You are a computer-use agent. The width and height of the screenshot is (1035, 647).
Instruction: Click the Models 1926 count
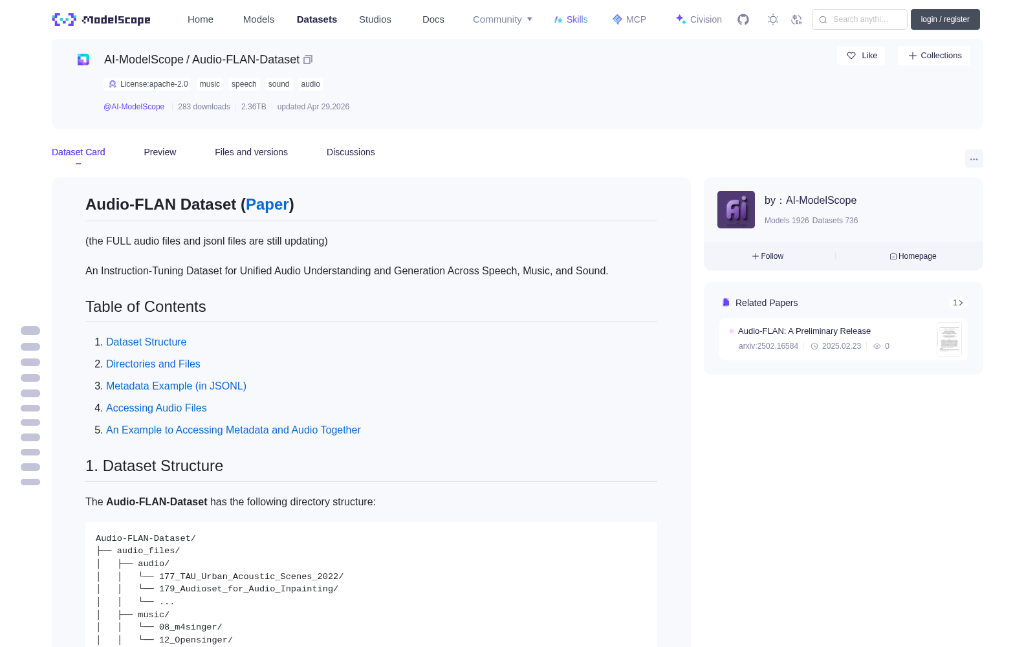tap(787, 221)
